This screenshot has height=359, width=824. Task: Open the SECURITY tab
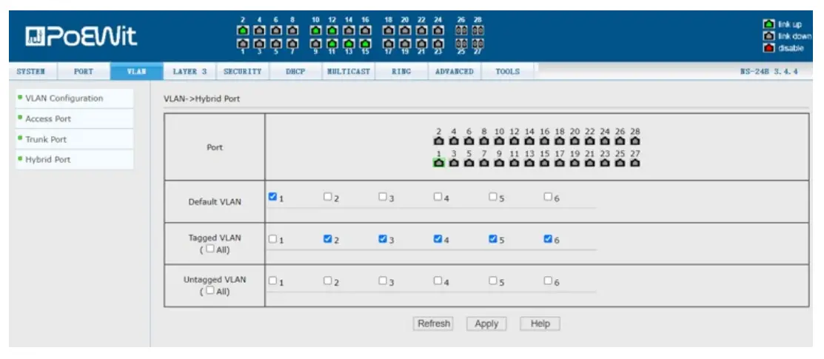pyautogui.click(x=242, y=72)
